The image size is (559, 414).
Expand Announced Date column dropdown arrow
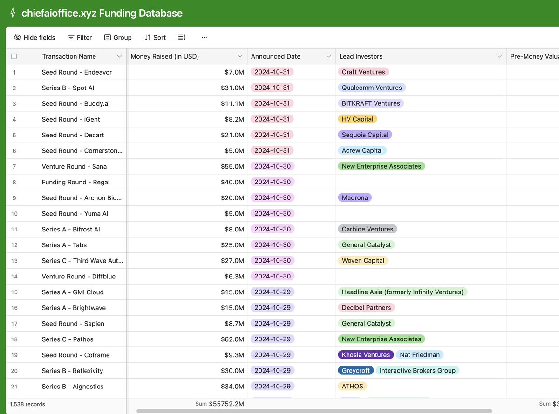[328, 56]
